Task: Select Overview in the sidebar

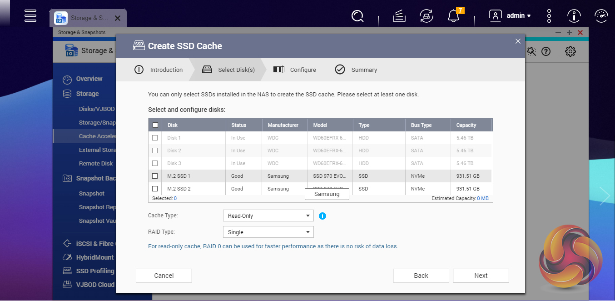Action: point(89,79)
